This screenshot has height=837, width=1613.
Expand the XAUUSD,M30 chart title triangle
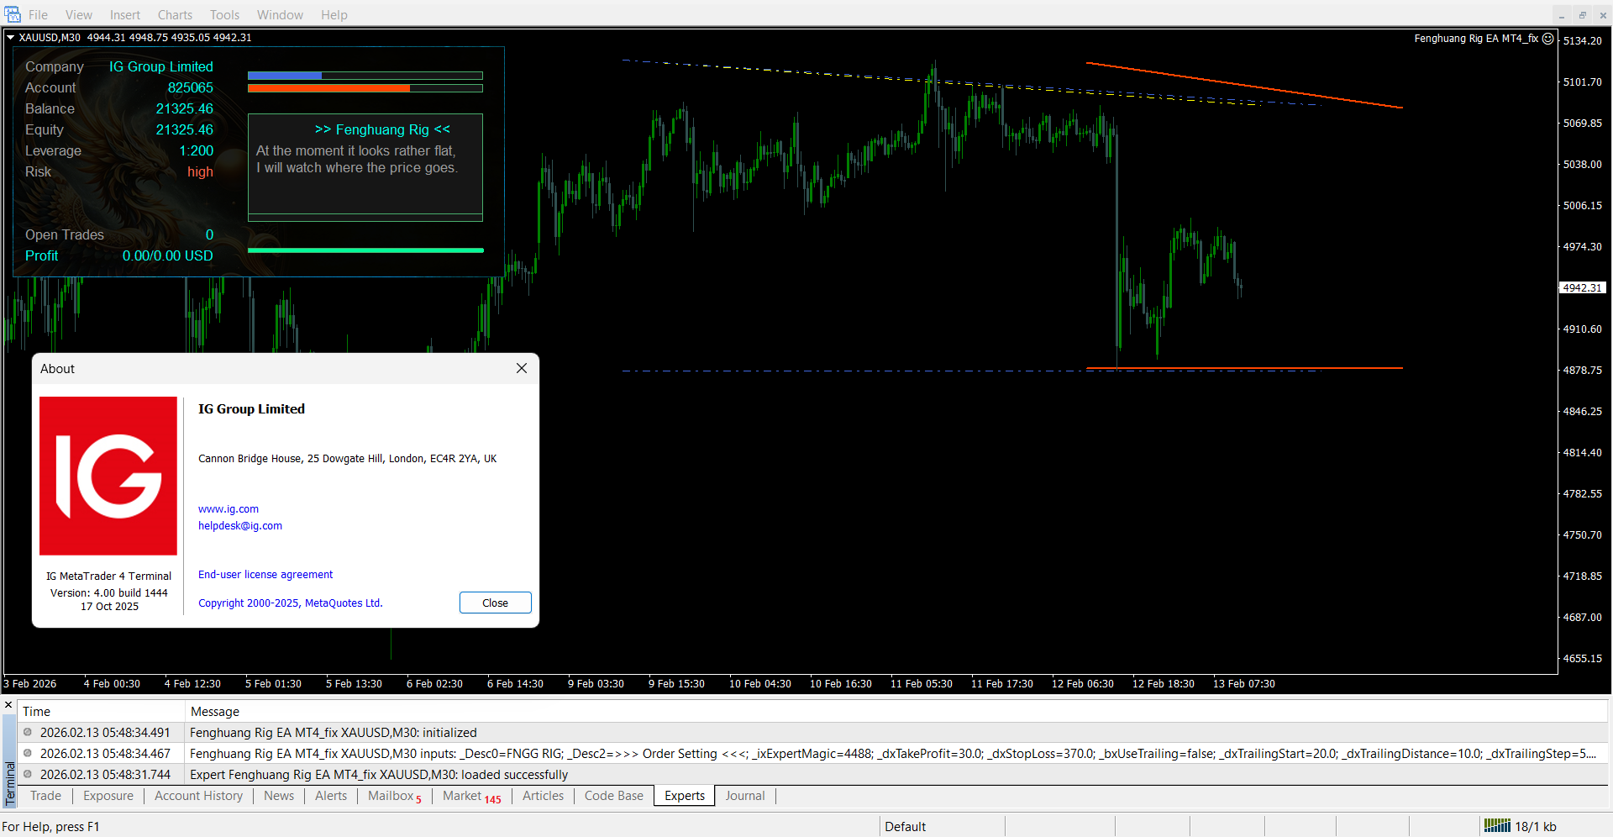point(11,38)
